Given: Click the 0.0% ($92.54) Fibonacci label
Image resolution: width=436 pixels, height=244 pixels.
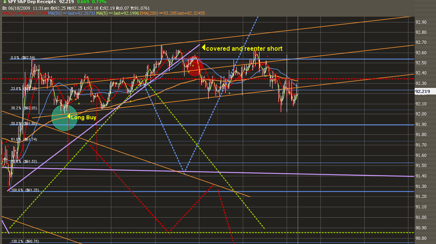Looking at the screenshot, I should pyautogui.click(x=23, y=58).
